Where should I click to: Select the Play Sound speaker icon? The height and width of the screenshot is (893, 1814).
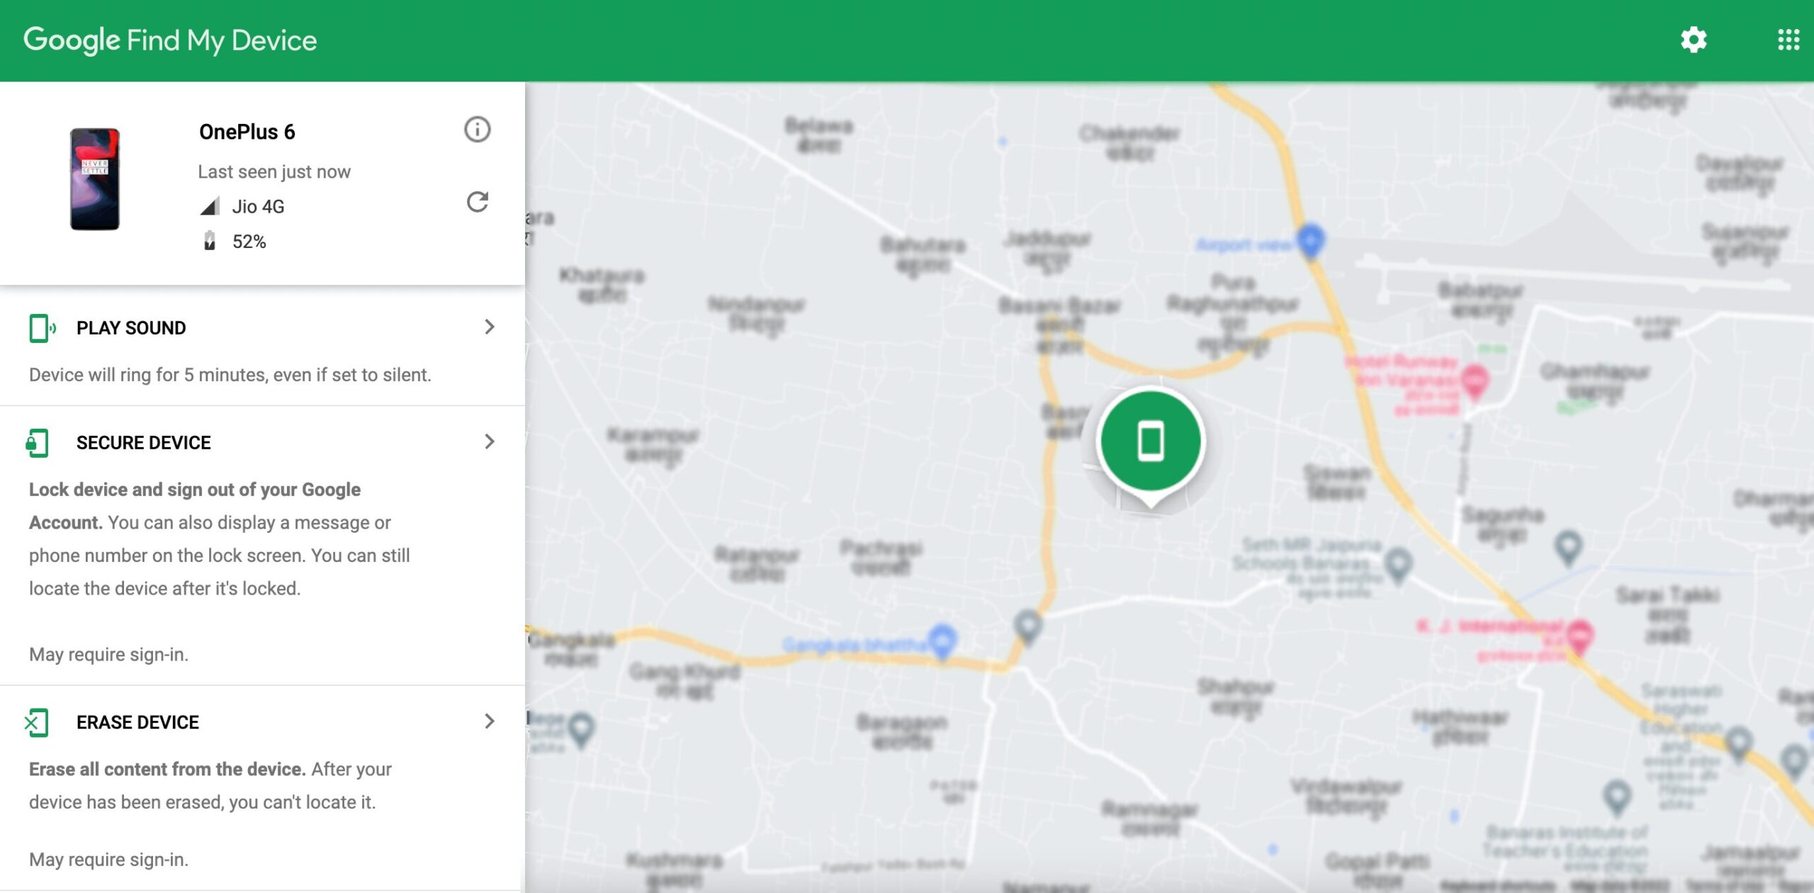[41, 327]
